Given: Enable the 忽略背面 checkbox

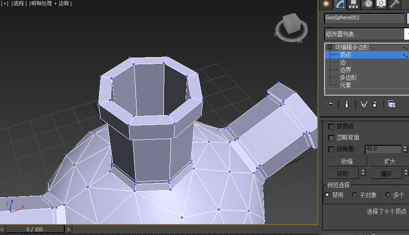Looking at the screenshot, I should click(x=331, y=138).
